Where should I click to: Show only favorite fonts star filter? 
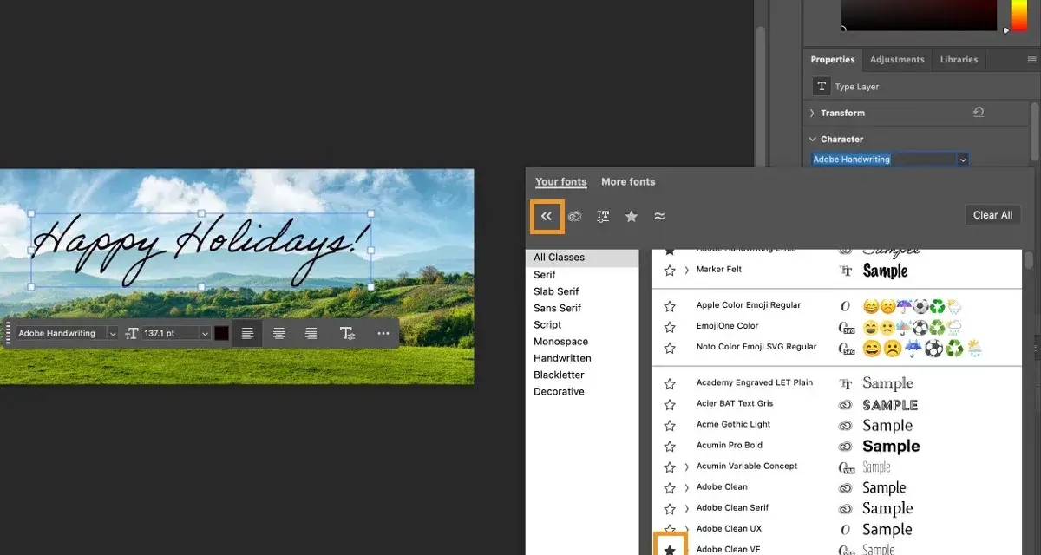click(x=632, y=216)
